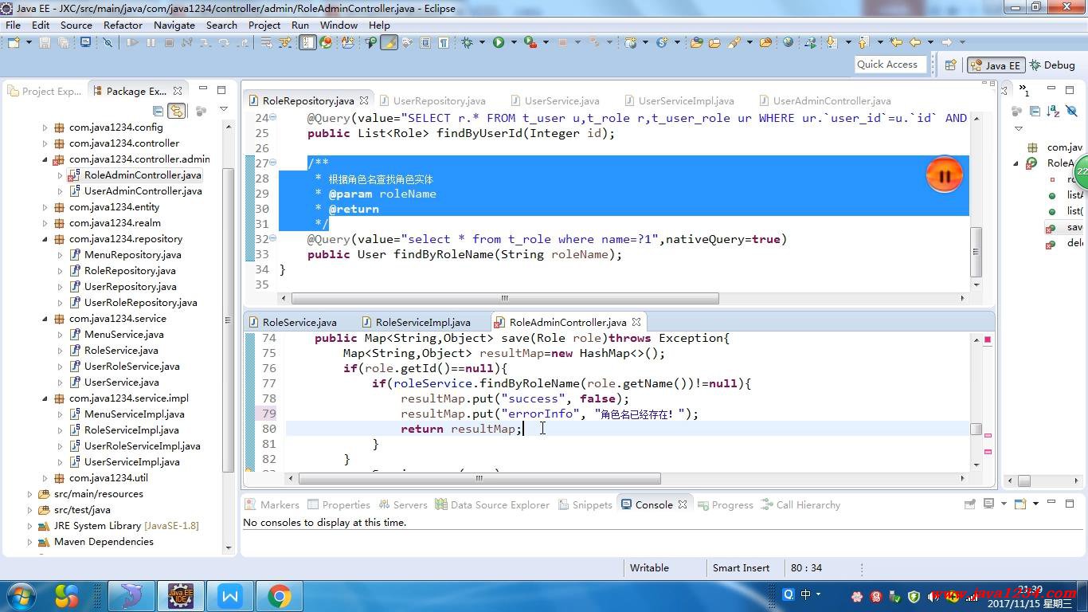The image size is (1088, 612).
Task: Click the lower editor horizontal scrollbar
Action: tap(479, 478)
